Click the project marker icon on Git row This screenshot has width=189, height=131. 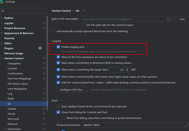click(x=44, y=104)
